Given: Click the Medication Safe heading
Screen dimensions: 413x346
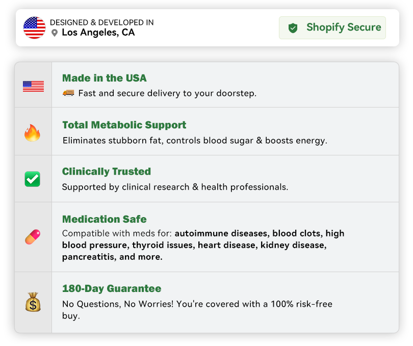Looking at the screenshot, I should 104,219.
